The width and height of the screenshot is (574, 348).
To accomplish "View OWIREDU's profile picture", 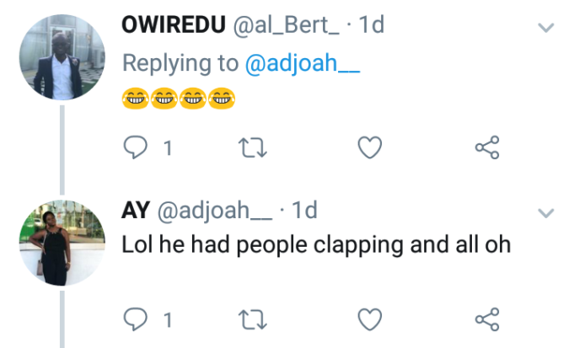I will [63, 58].
